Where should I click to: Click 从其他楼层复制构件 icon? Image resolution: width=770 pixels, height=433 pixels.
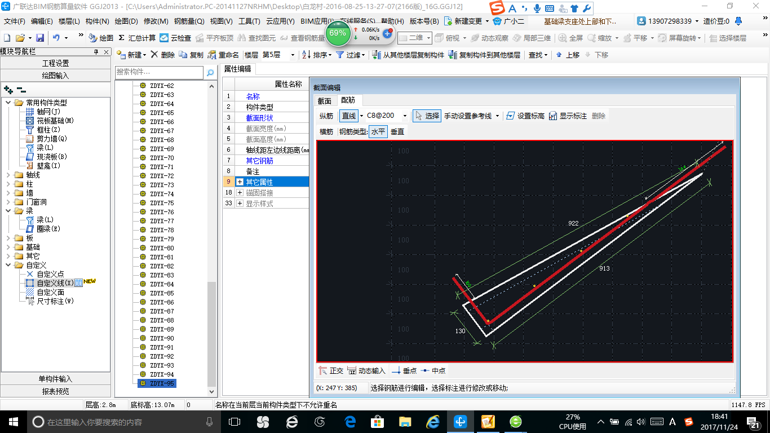click(x=377, y=55)
